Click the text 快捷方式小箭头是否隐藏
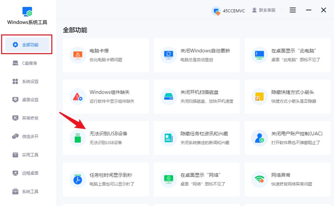This screenshot has height=206, width=334. click(294, 101)
